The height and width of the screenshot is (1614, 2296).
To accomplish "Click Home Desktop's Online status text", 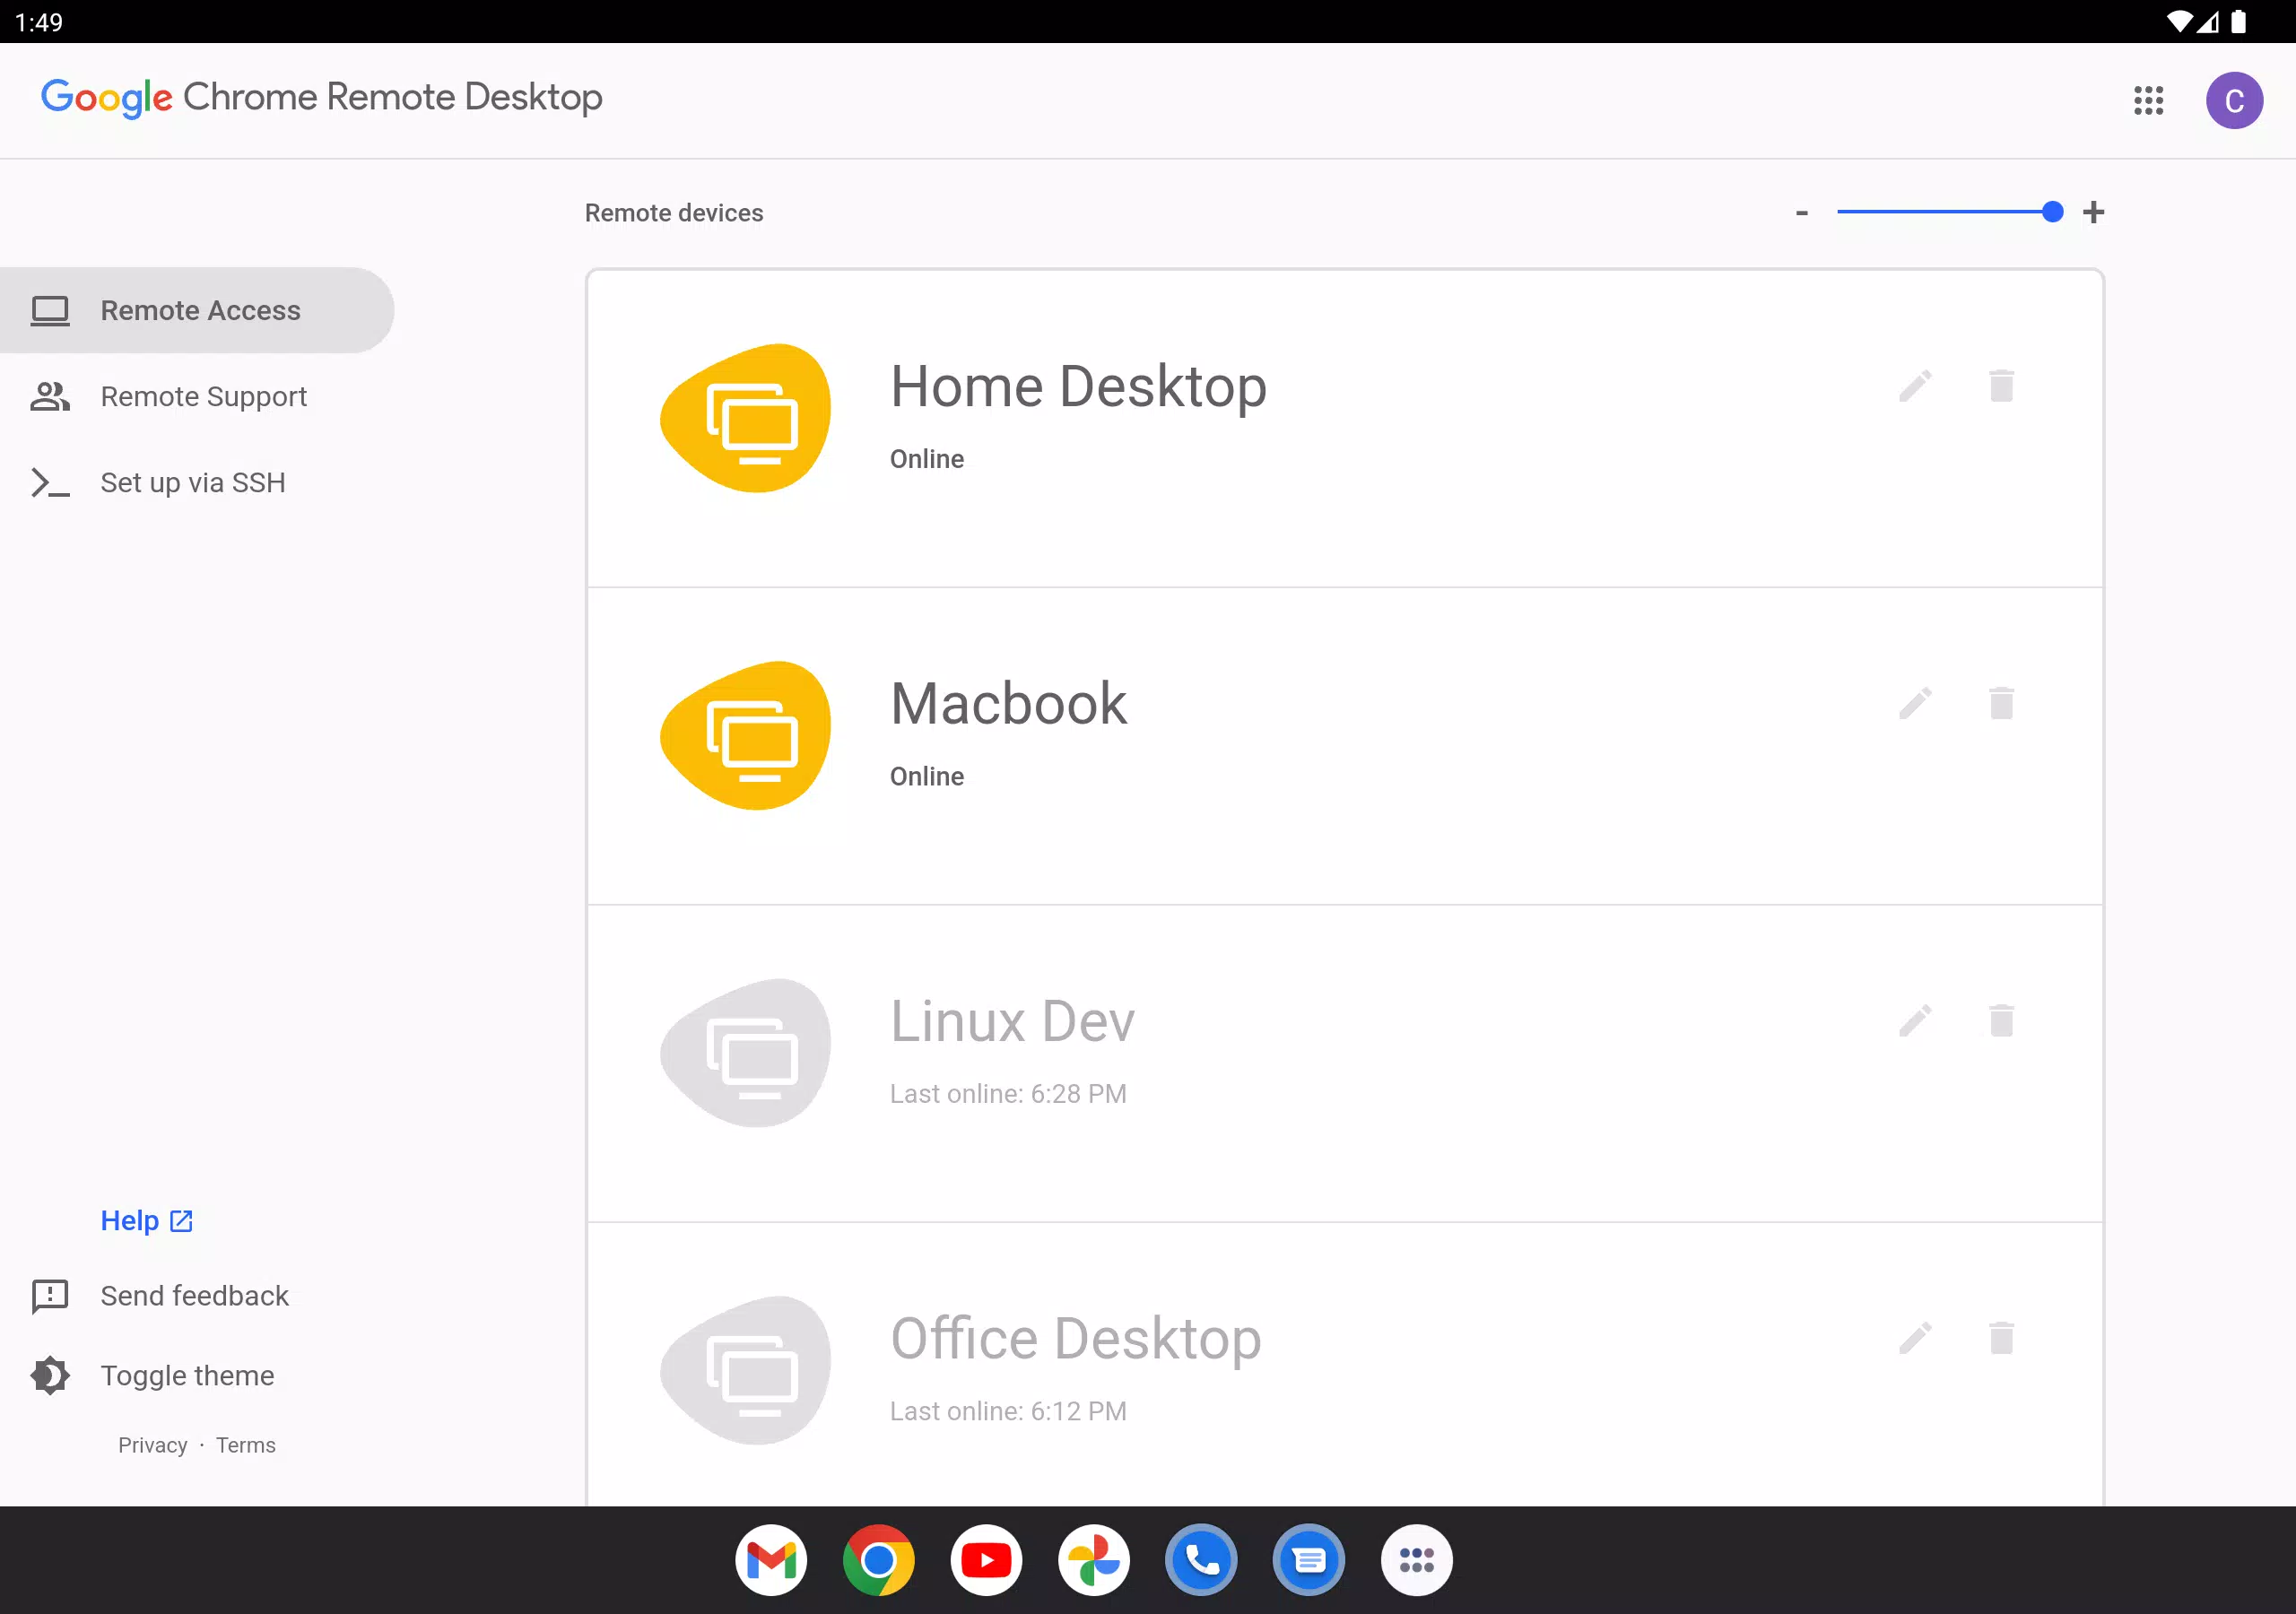I will (927, 459).
